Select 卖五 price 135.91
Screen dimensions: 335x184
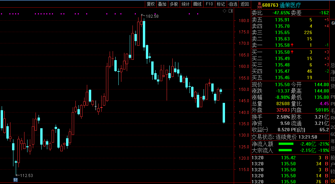pyautogui.click(x=282, y=20)
